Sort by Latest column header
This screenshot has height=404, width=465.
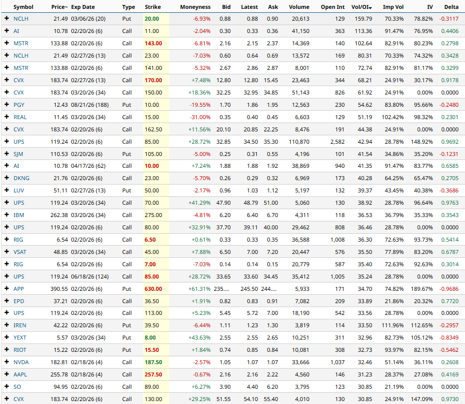[249, 7]
